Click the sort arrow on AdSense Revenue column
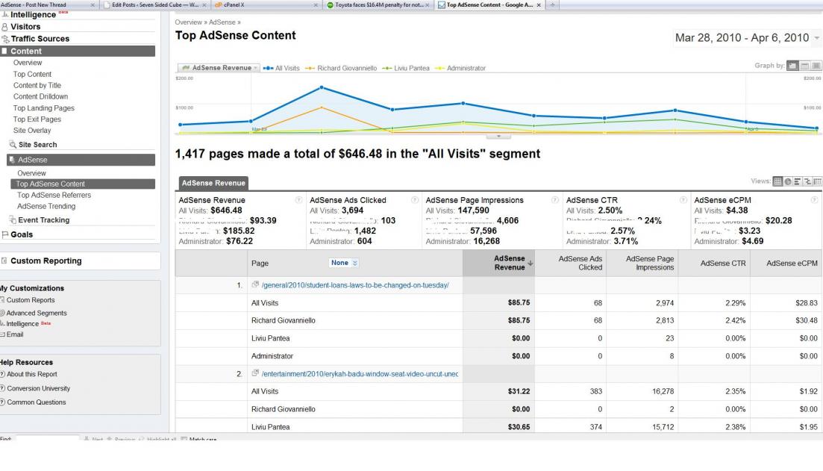Viewport: 823px width, 471px height. [530, 263]
